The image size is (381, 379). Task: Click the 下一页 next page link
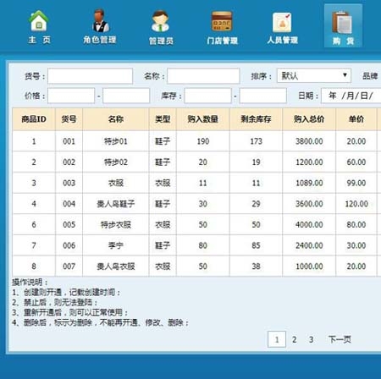click(340, 339)
